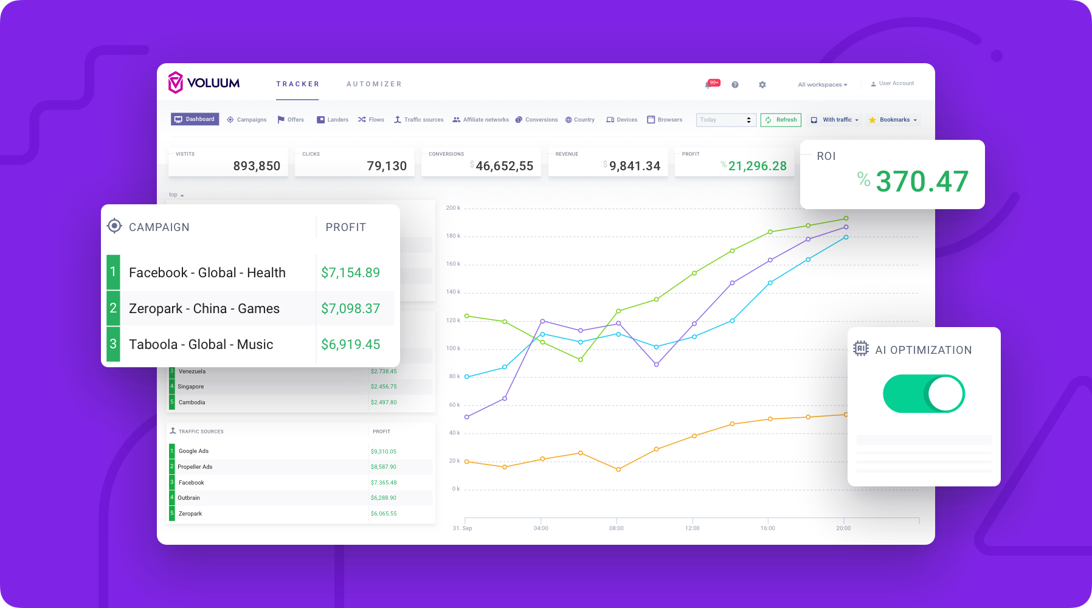Click the $9,310.05 Google Ads profit
Screen dimensions: 1092x608
point(384,452)
